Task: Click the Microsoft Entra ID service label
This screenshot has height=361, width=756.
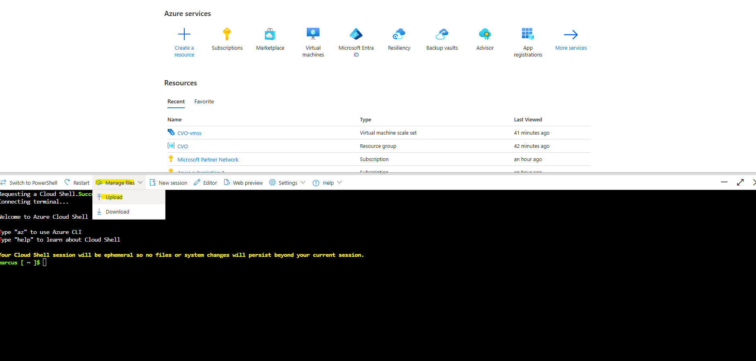Action: click(x=356, y=51)
